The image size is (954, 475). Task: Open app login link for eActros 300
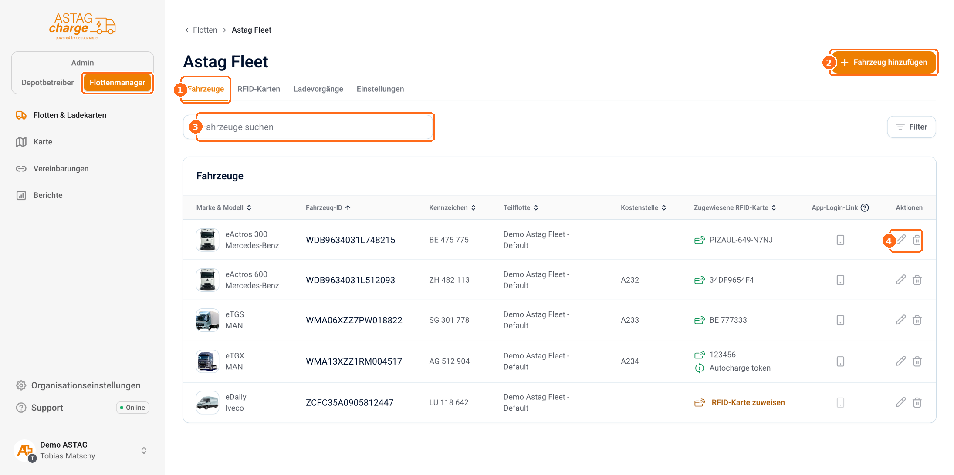pyautogui.click(x=840, y=240)
